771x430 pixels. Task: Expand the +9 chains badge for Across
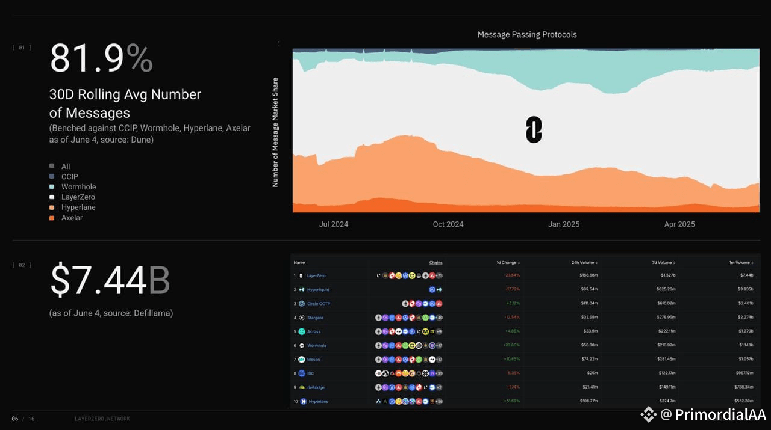tap(439, 331)
